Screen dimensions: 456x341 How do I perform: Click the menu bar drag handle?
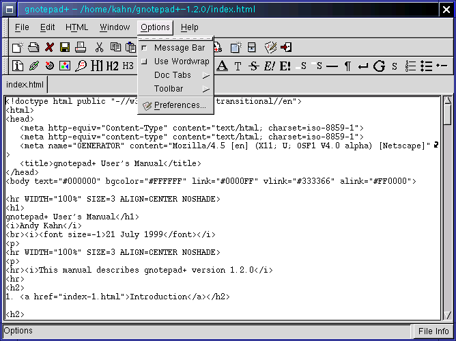click(x=5, y=27)
